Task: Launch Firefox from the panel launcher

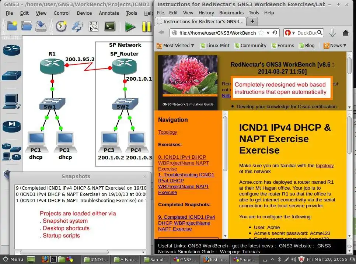Action: pyautogui.click(x=45, y=259)
